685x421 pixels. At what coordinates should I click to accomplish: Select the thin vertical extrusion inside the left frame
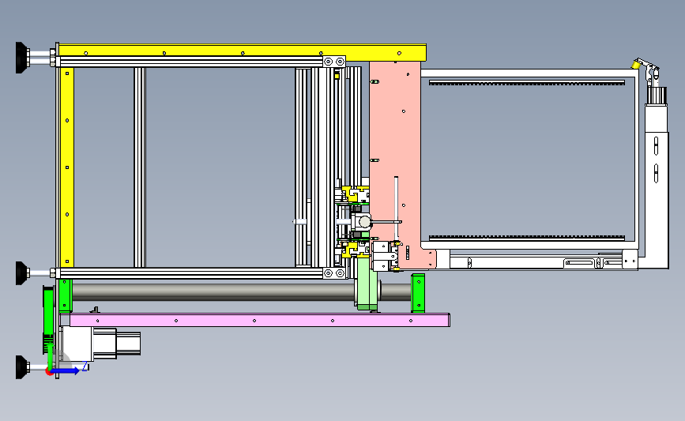click(140, 167)
